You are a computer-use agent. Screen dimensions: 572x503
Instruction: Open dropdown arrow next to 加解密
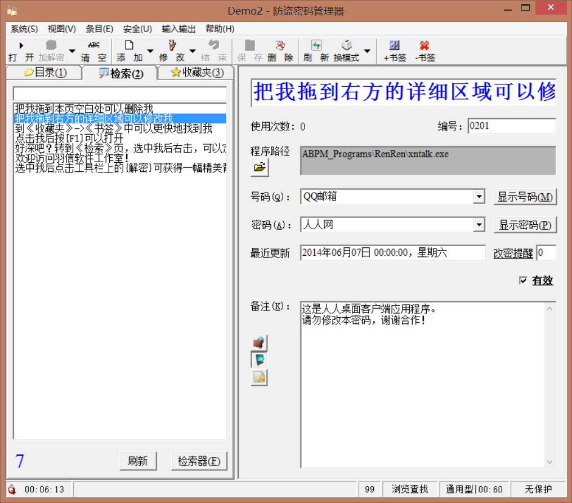pos(72,51)
